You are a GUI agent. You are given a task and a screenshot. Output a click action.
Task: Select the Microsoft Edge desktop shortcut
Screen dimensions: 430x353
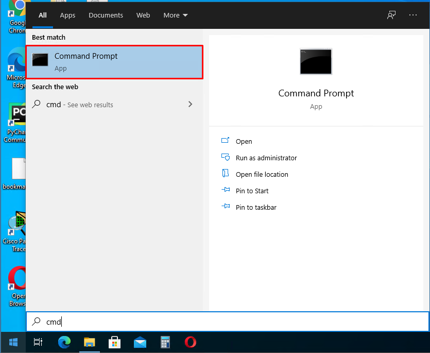(x=16, y=68)
